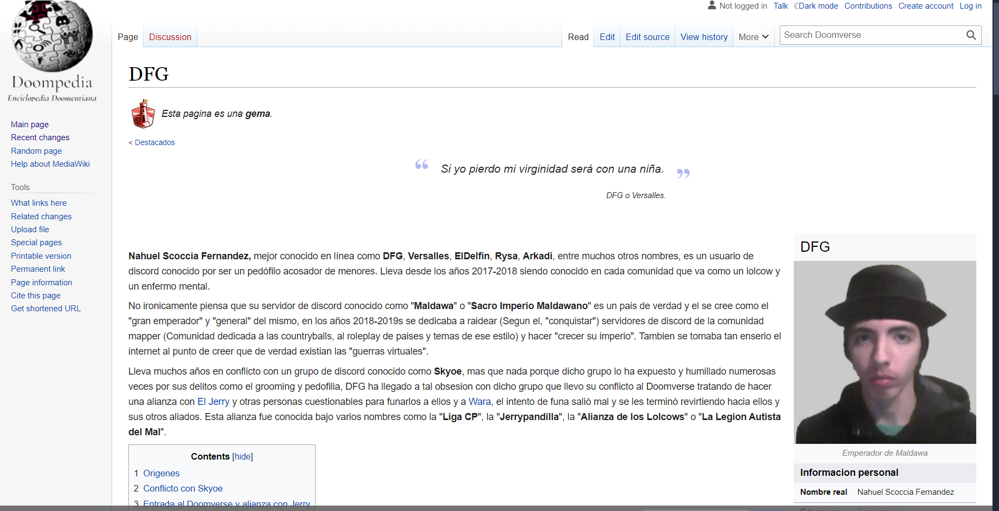The width and height of the screenshot is (999, 511).
Task: Go back to the Destacados page
Action: [155, 142]
